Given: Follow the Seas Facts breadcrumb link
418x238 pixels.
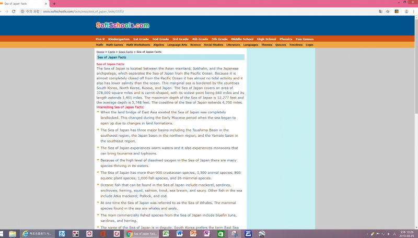Looking at the screenshot, I should (x=125, y=52).
